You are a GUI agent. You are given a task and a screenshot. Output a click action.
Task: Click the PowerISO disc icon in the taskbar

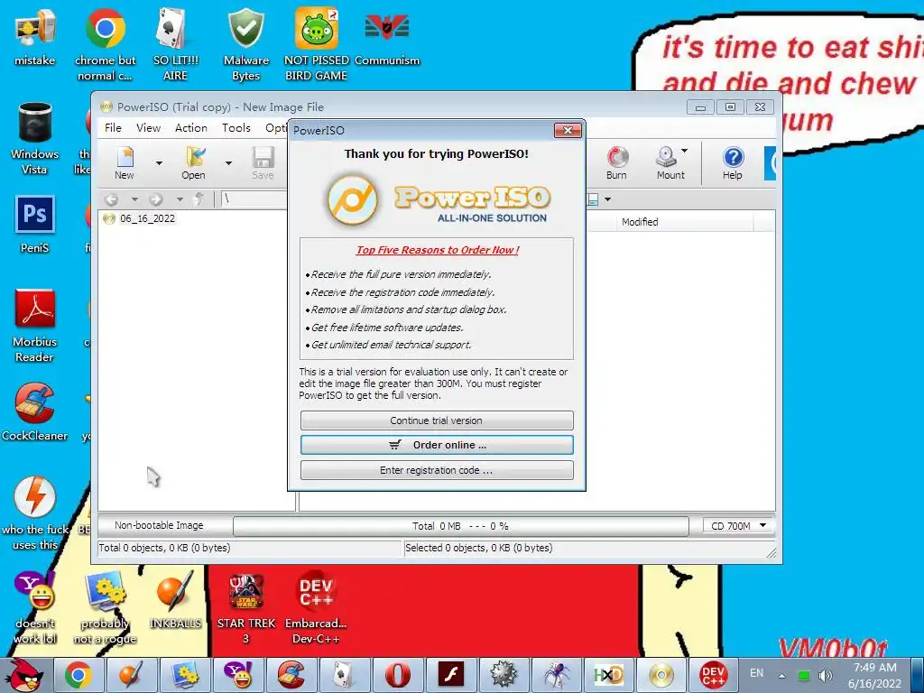pyautogui.click(x=661, y=675)
